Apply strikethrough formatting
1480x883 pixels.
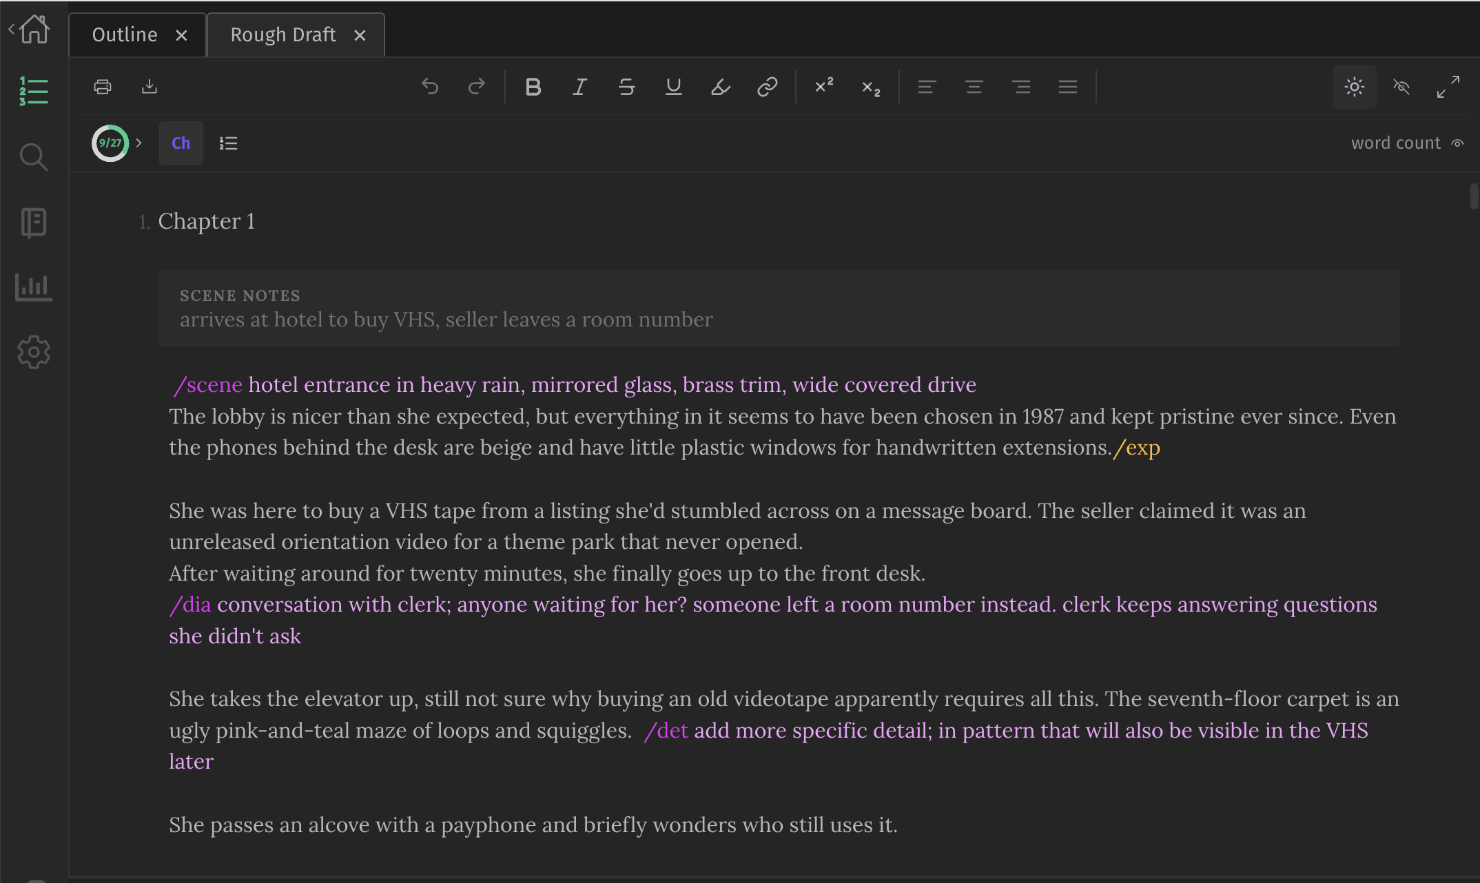pos(627,87)
